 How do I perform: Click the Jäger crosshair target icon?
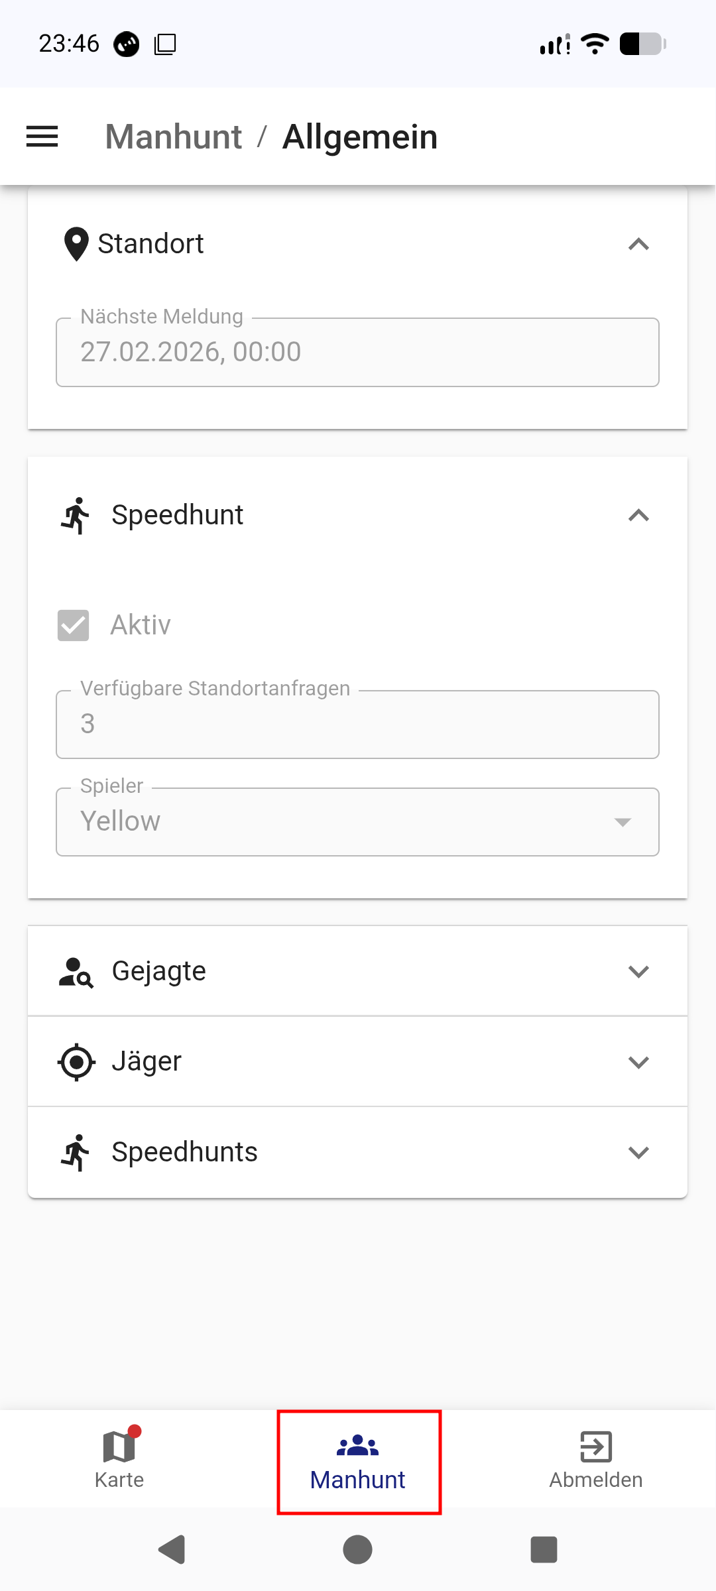click(76, 1061)
